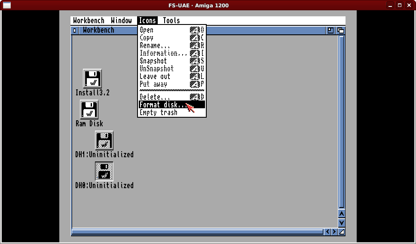Viewport: 416px width, 244px height.
Task: Choose Open in the Icons menu
Action: tap(172, 30)
